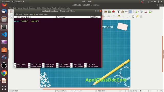This screenshot has height=92, width=164.
Task: Open the New Slide dropdown arrow
Action: [139, 12]
